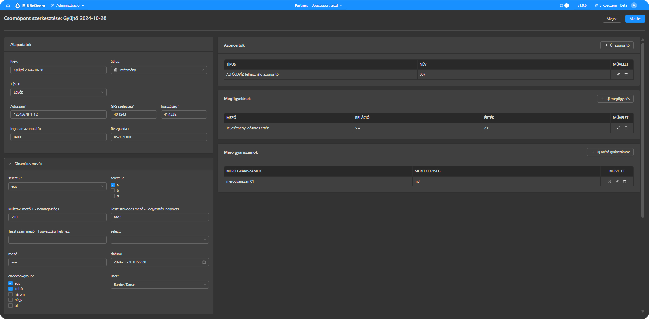Delete the merogyariszam01 meter row
This screenshot has height=319, width=649.
click(x=625, y=181)
